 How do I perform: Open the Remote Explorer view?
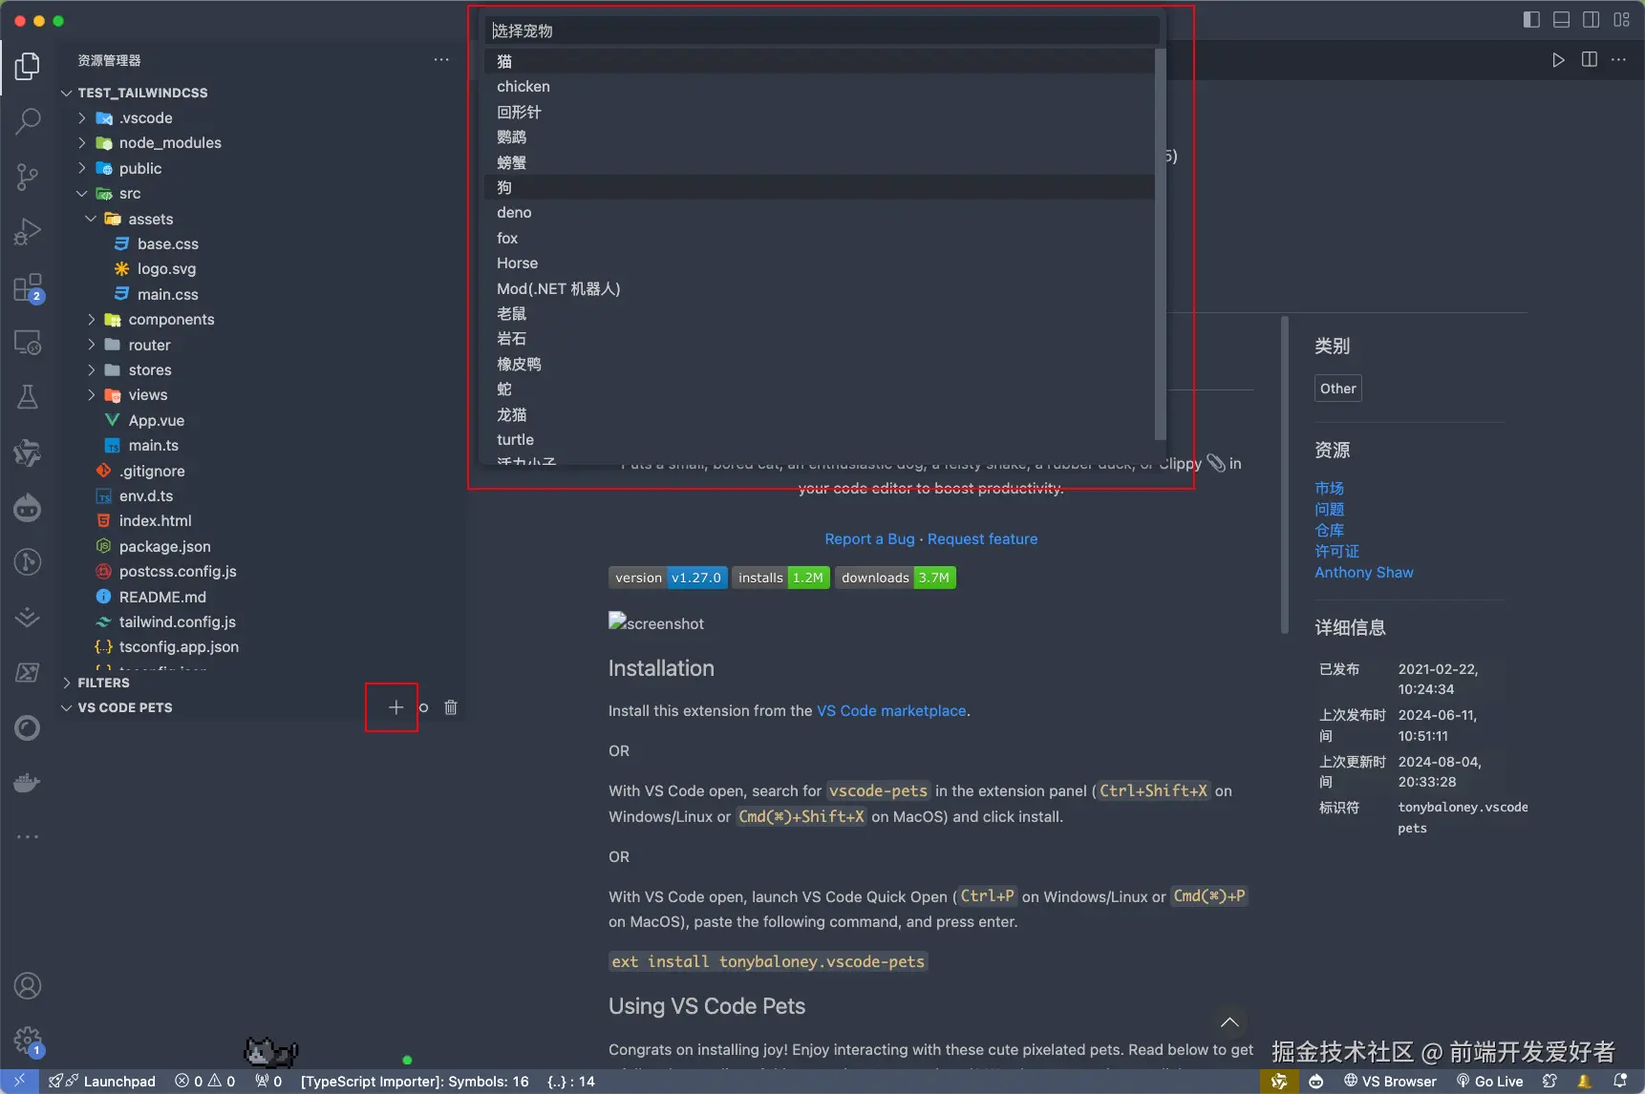(28, 343)
